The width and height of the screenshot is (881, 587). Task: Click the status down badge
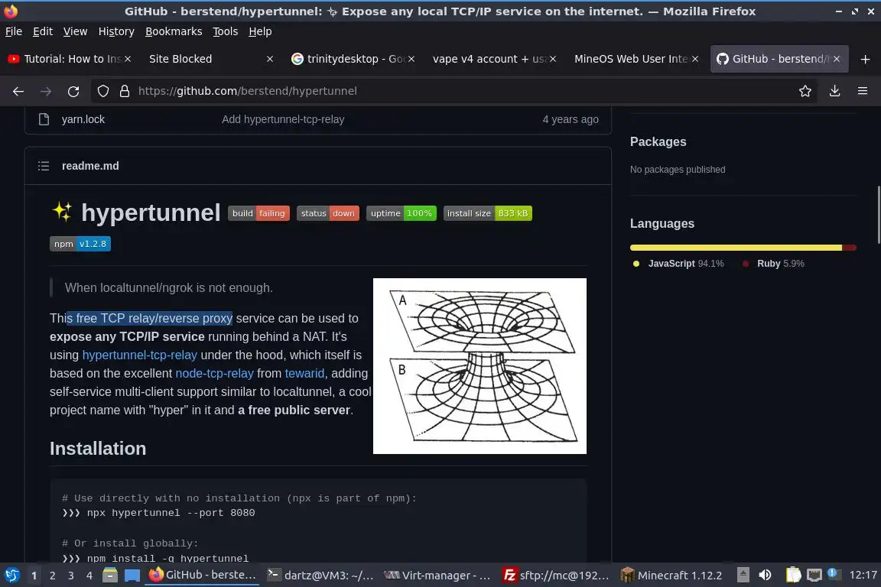pos(327,213)
